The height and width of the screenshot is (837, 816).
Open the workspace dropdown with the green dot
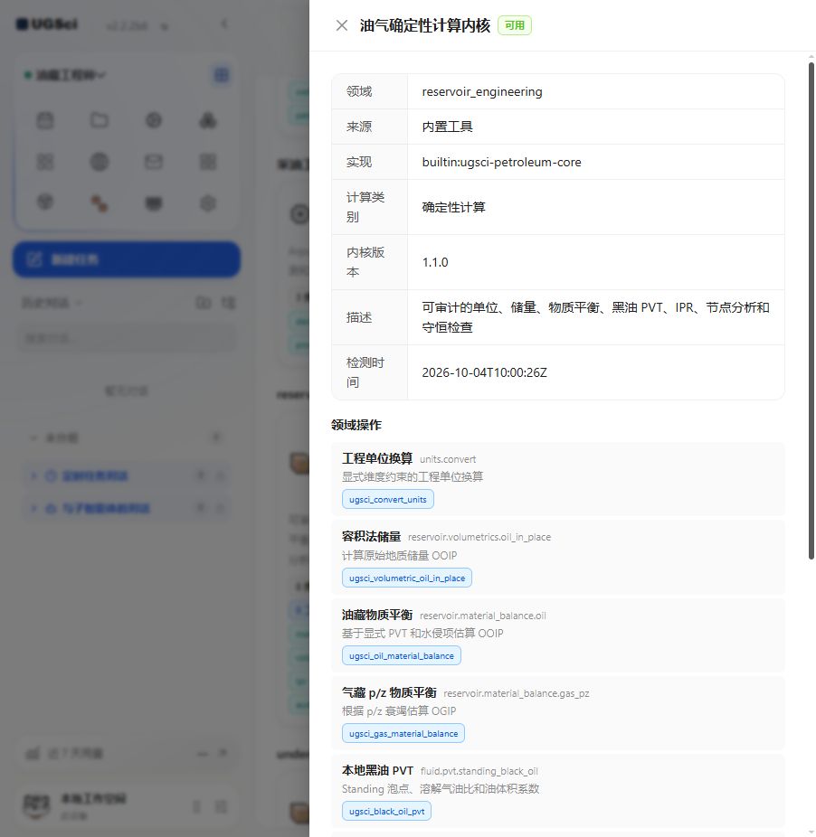pyautogui.click(x=64, y=75)
